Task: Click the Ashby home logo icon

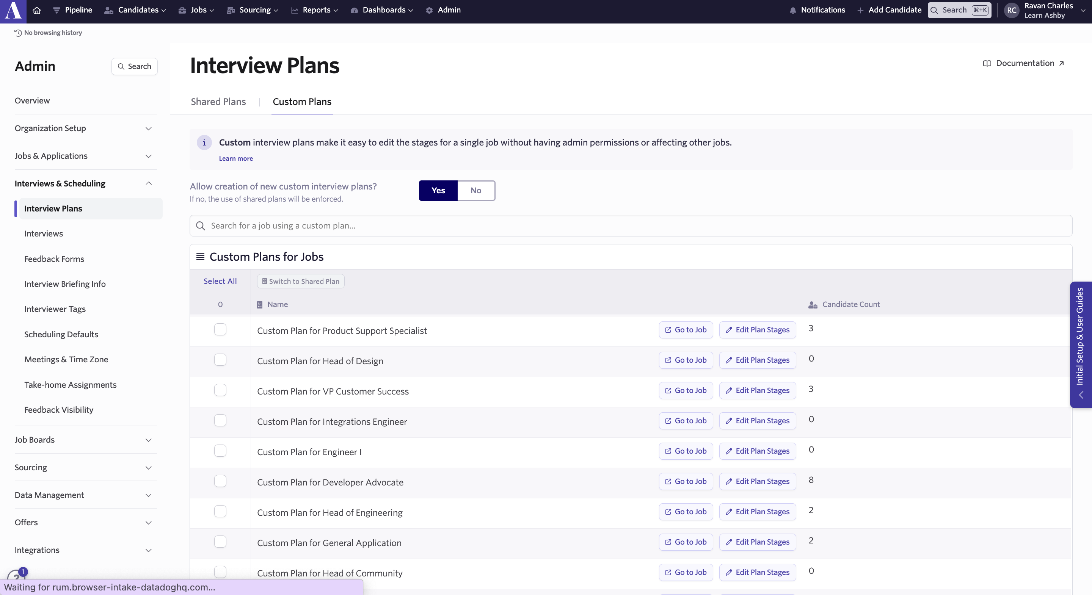Action: tap(12, 10)
